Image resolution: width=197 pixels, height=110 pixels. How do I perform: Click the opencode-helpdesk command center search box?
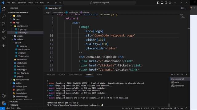click(x=99, y=3)
